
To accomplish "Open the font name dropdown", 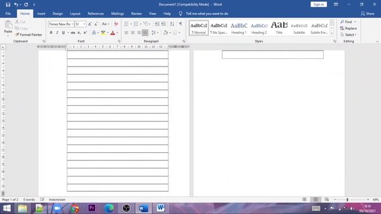I will point(72,24).
